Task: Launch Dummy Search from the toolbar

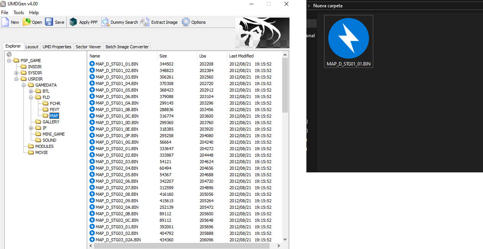Action: pyautogui.click(x=106, y=22)
